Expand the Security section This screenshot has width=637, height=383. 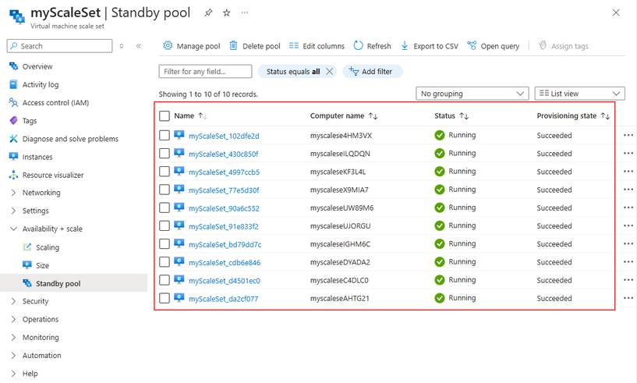click(x=13, y=301)
